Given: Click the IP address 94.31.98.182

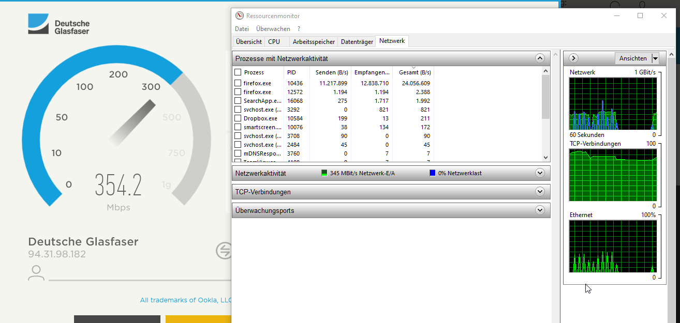Looking at the screenshot, I should (57, 254).
